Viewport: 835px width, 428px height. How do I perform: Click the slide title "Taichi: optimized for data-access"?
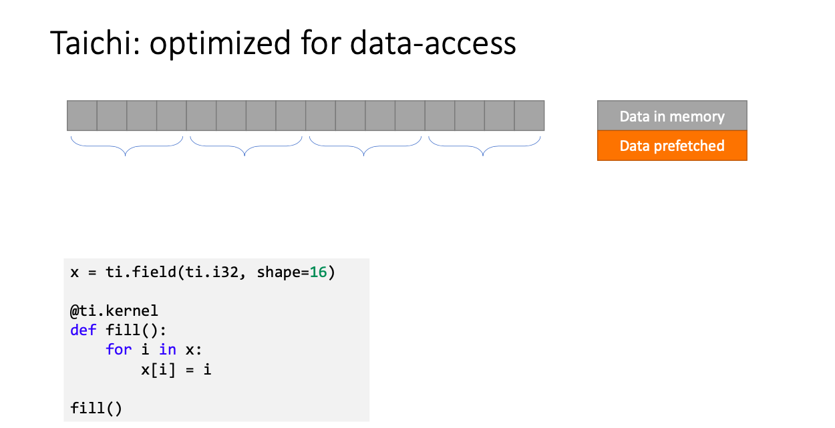pos(283,43)
